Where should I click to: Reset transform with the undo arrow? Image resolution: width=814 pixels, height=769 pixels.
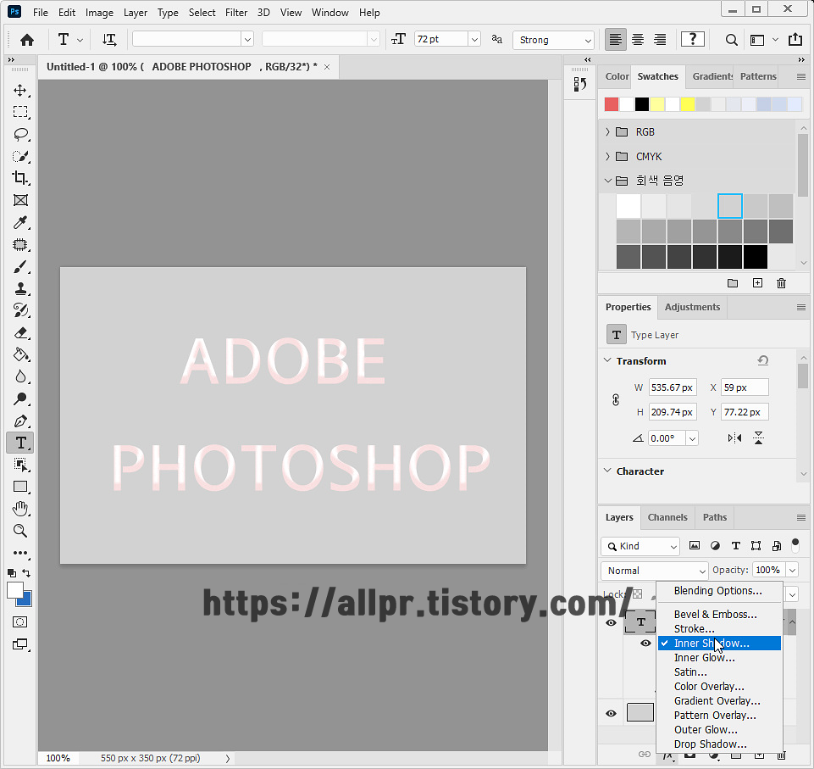tap(762, 360)
